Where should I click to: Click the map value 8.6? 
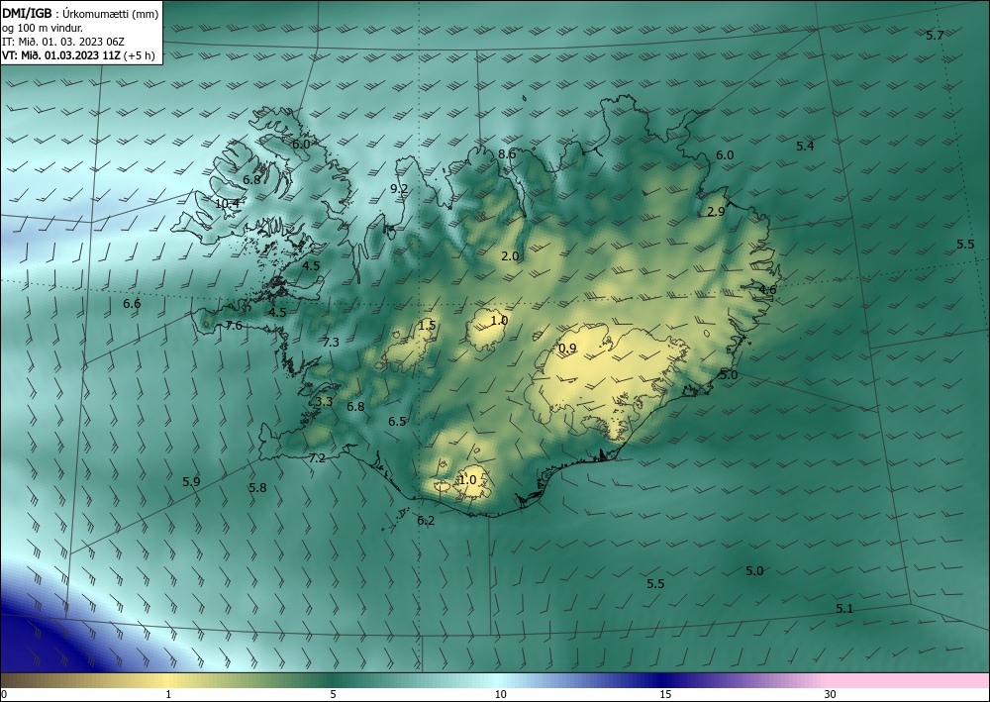506,154
